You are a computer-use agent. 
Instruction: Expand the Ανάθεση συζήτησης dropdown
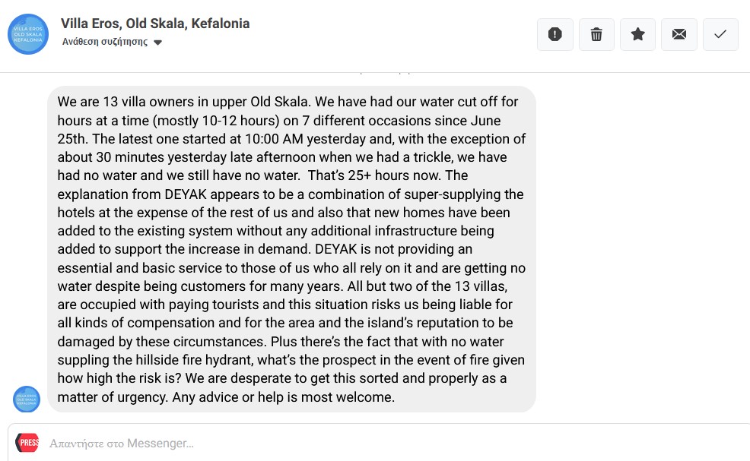(x=112, y=42)
